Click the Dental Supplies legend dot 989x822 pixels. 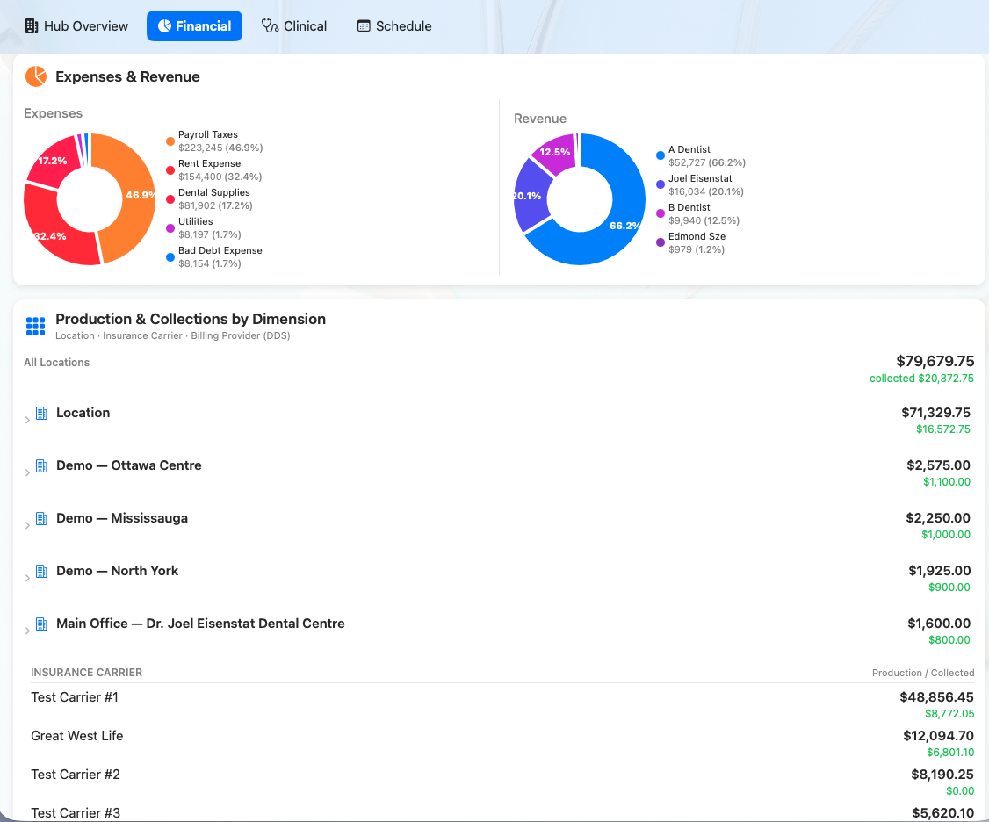[170, 199]
